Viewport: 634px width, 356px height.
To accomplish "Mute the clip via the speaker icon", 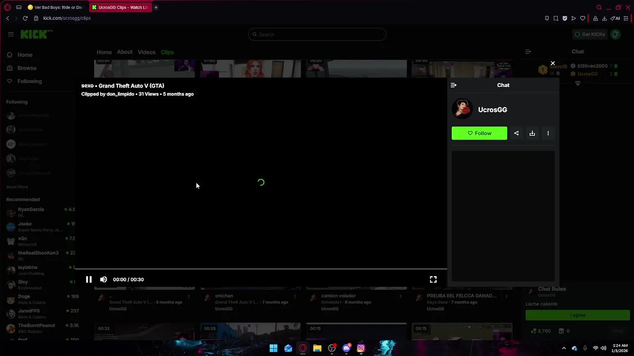I will [x=104, y=279].
